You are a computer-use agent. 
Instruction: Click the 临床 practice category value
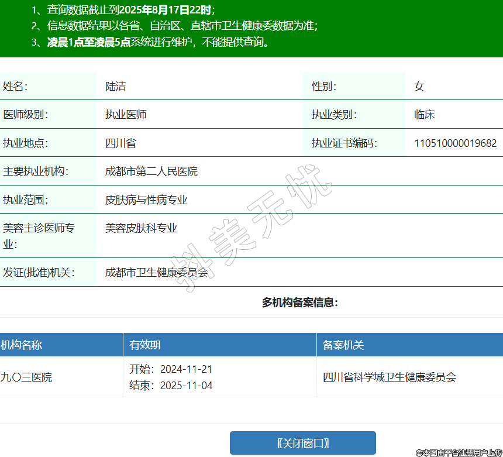424,115
